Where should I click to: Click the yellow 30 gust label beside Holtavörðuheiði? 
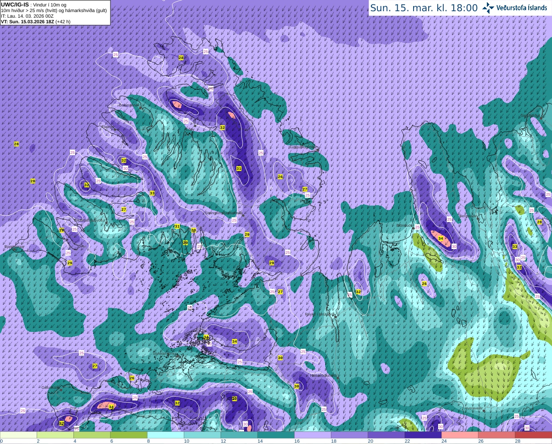pos(297,386)
